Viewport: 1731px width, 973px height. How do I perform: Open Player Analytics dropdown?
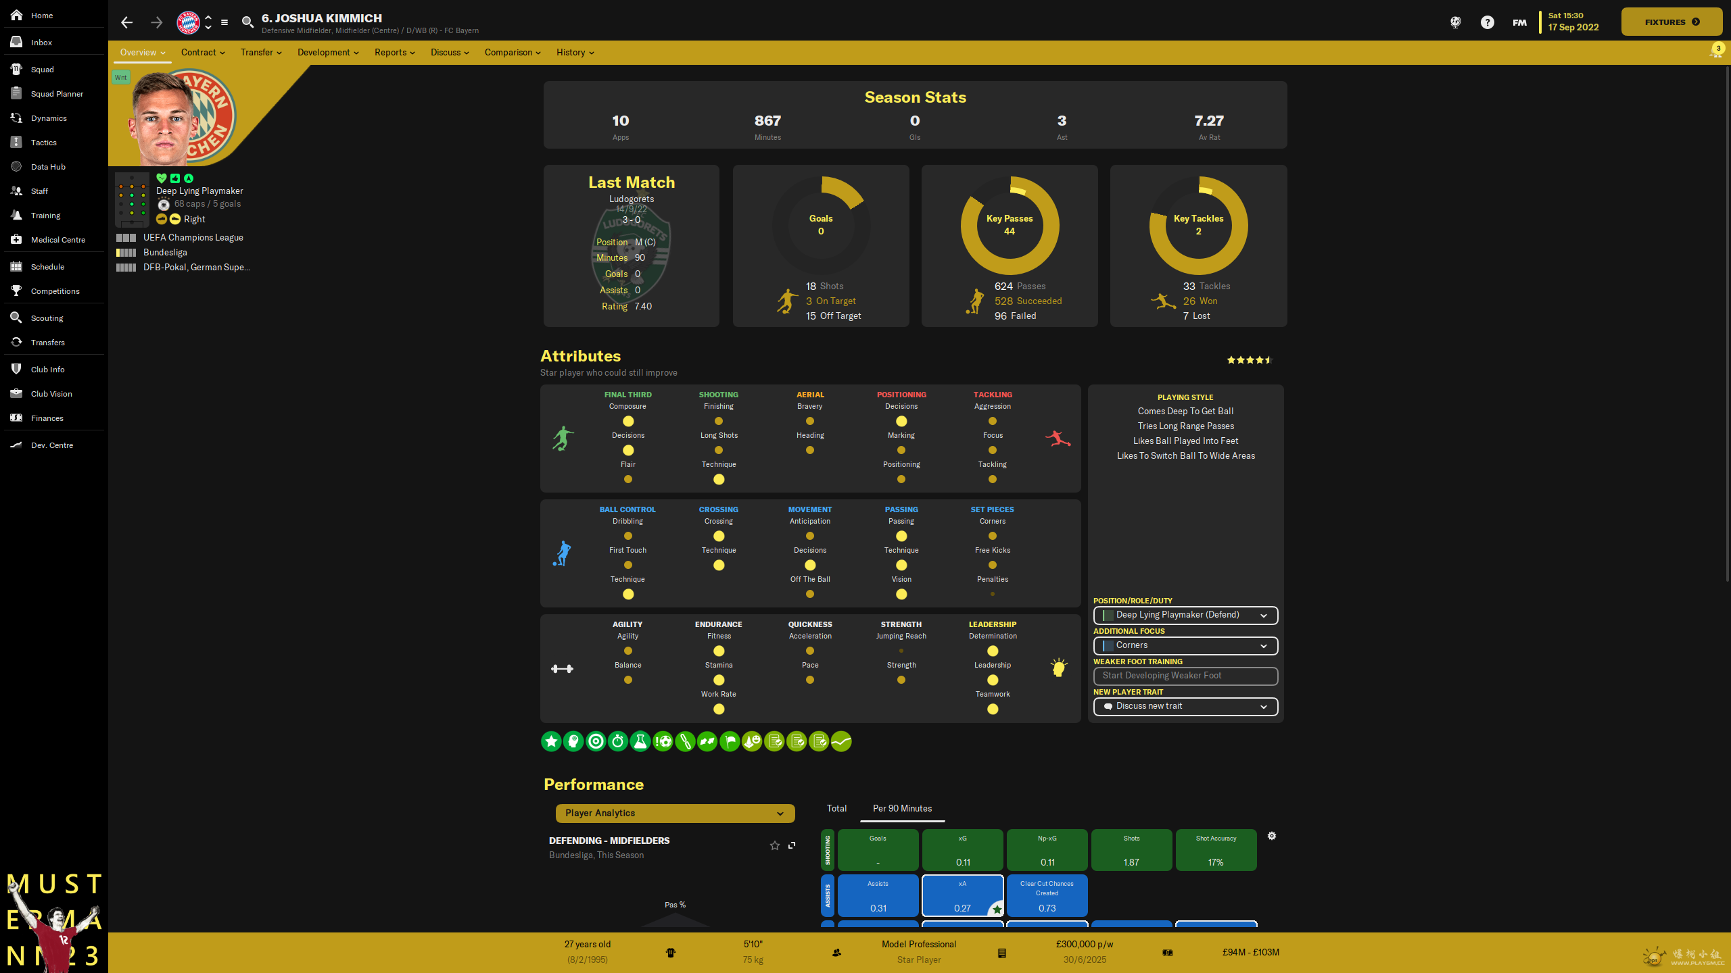click(675, 813)
